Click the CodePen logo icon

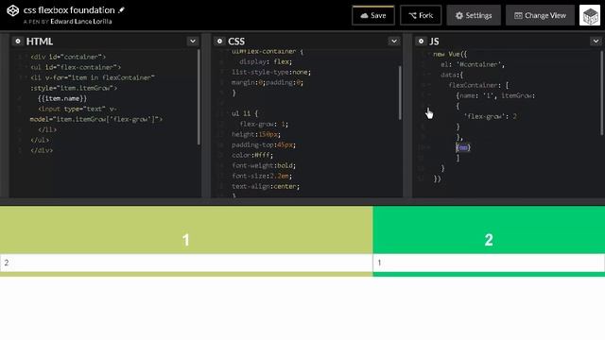pos(12,10)
